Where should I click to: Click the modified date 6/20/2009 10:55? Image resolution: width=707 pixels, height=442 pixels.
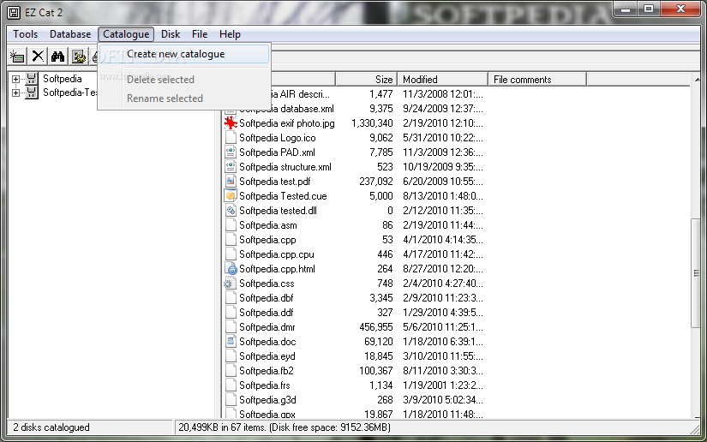click(x=443, y=182)
